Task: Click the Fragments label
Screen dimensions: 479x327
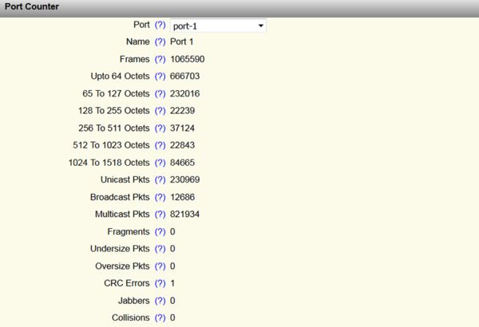Action: pos(129,232)
